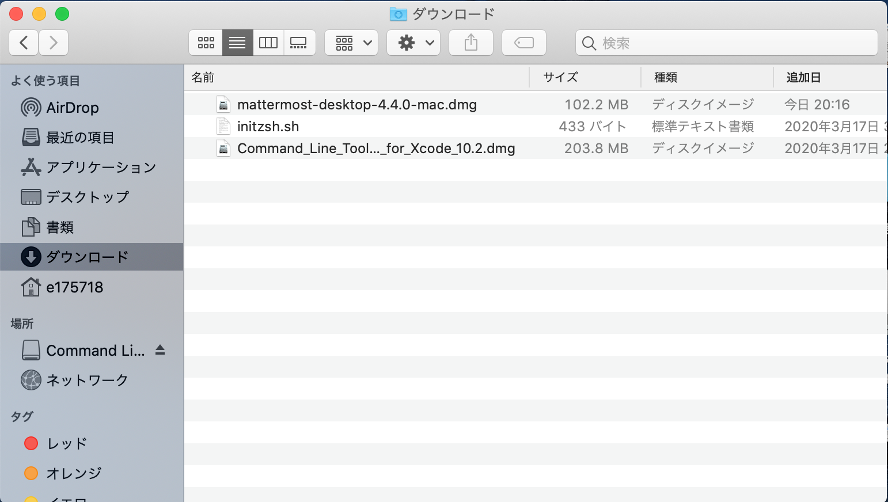The width and height of the screenshot is (888, 502).
Task: Click the Command Li... disk volume icon
Action: click(x=31, y=350)
